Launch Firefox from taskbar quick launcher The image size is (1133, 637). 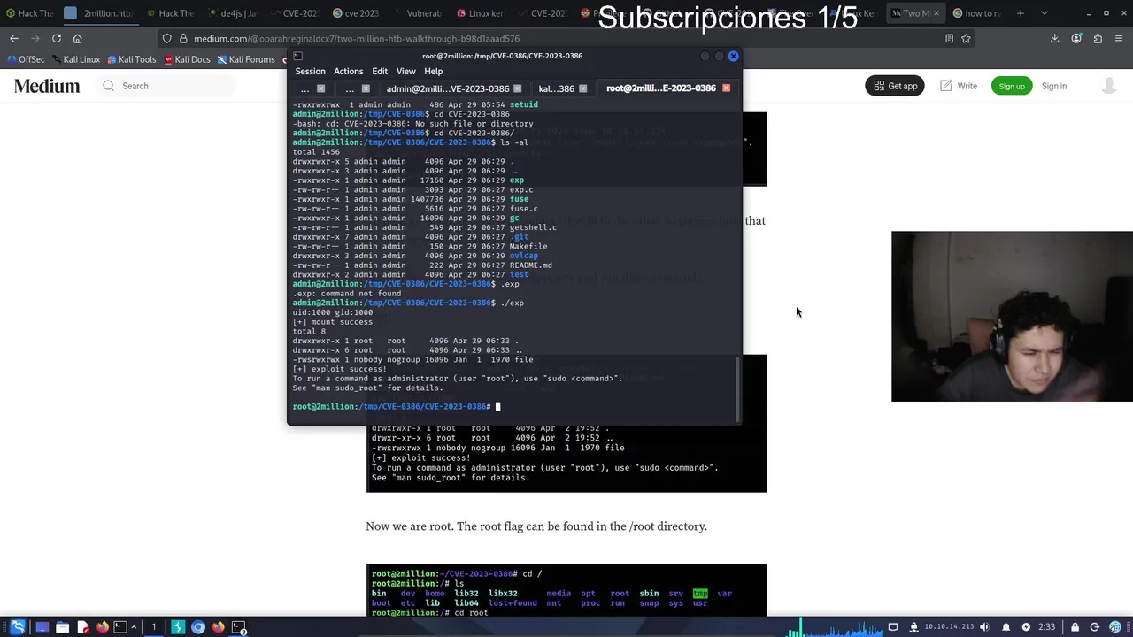[103, 627]
